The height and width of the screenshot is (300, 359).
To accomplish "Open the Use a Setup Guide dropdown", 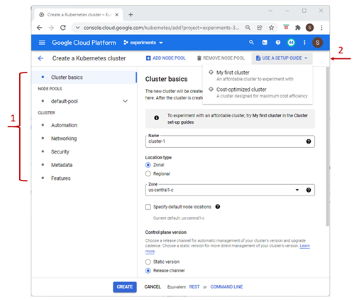I will point(282,58).
